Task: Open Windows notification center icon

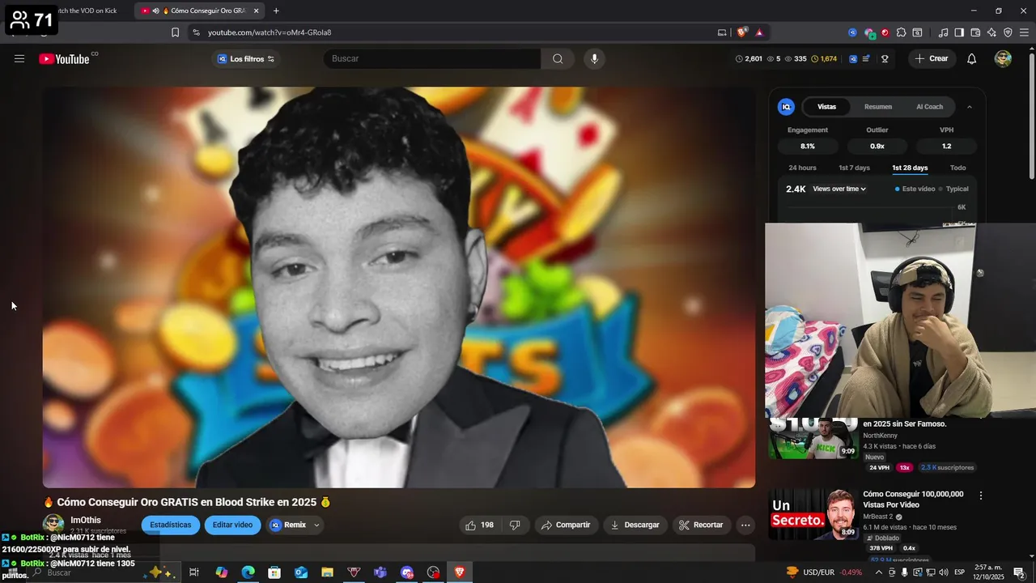Action: [x=1018, y=572]
